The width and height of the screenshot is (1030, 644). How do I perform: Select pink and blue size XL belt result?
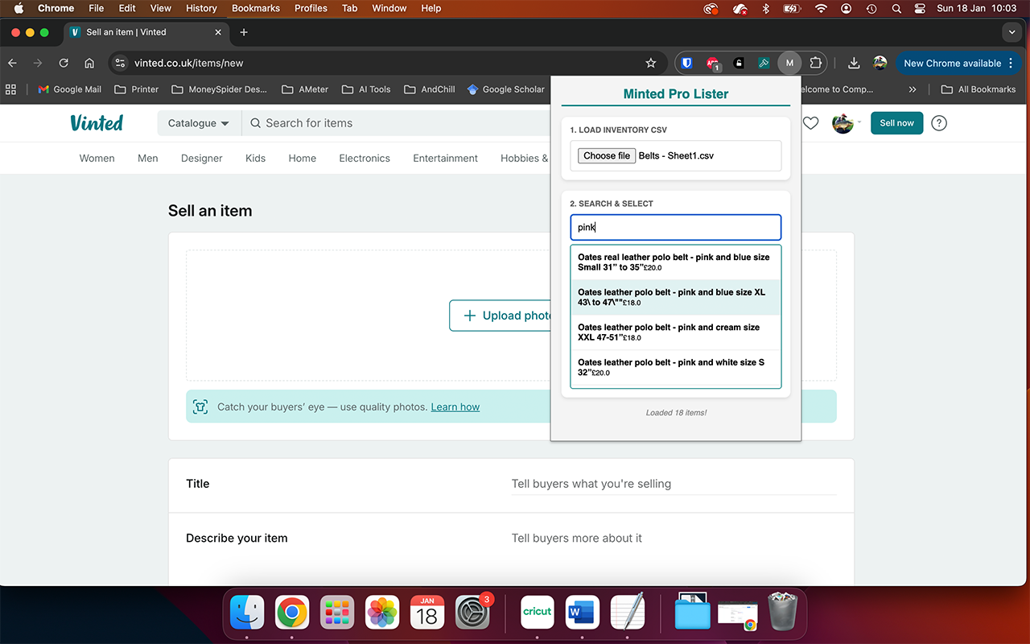point(676,297)
